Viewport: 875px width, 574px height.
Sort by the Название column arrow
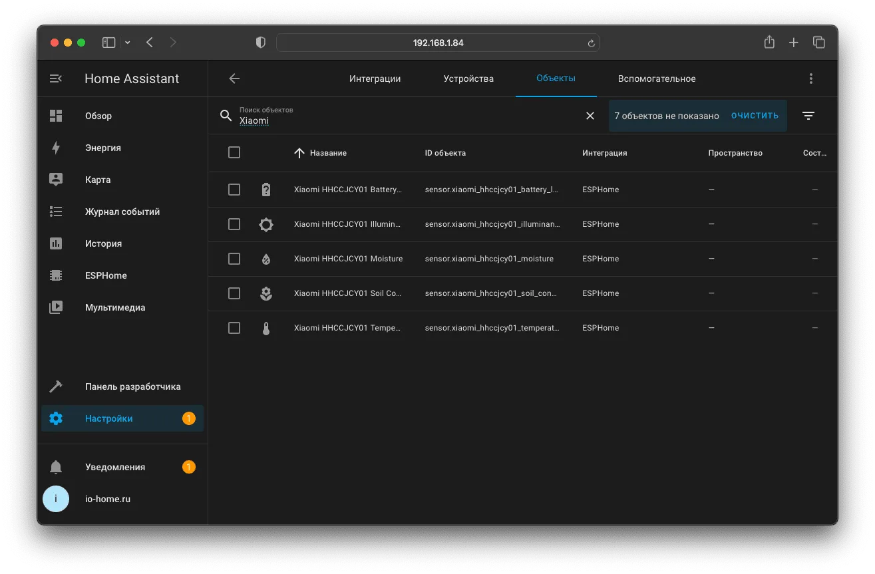pos(299,153)
